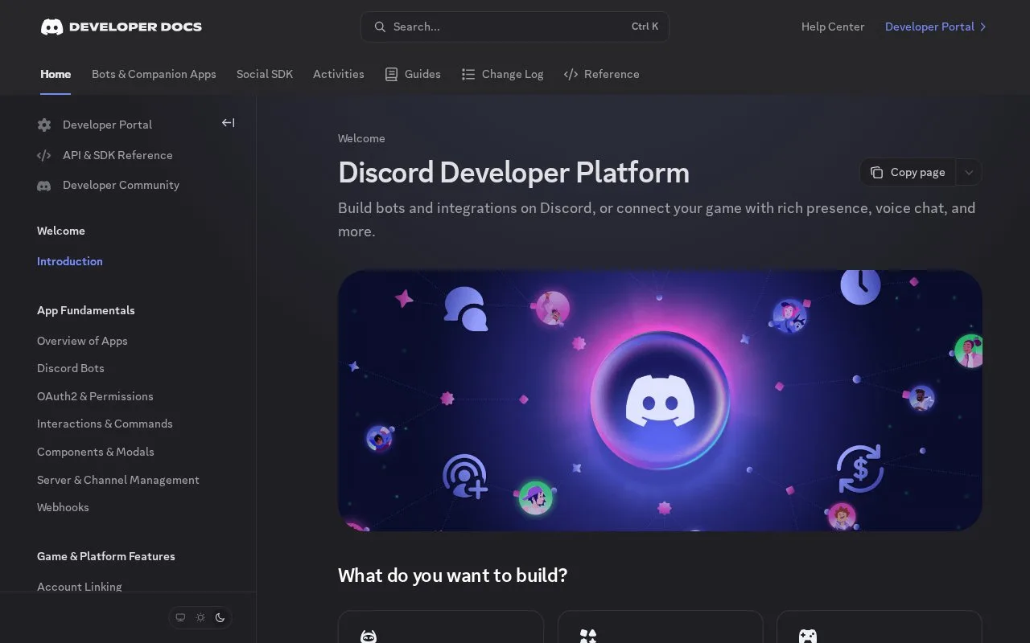1030x643 pixels.
Task: Visit the Developer Community sidebar item
Action: pyautogui.click(x=108, y=185)
